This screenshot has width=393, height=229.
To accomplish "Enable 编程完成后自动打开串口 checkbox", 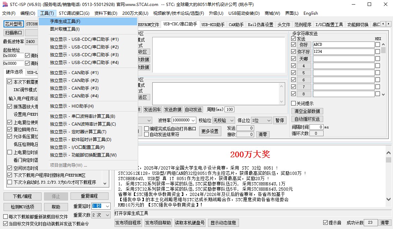I will [147, 129].
